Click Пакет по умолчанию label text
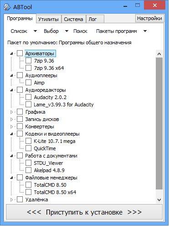This screenshot has height=226, width=169. [x=69, y=42]
